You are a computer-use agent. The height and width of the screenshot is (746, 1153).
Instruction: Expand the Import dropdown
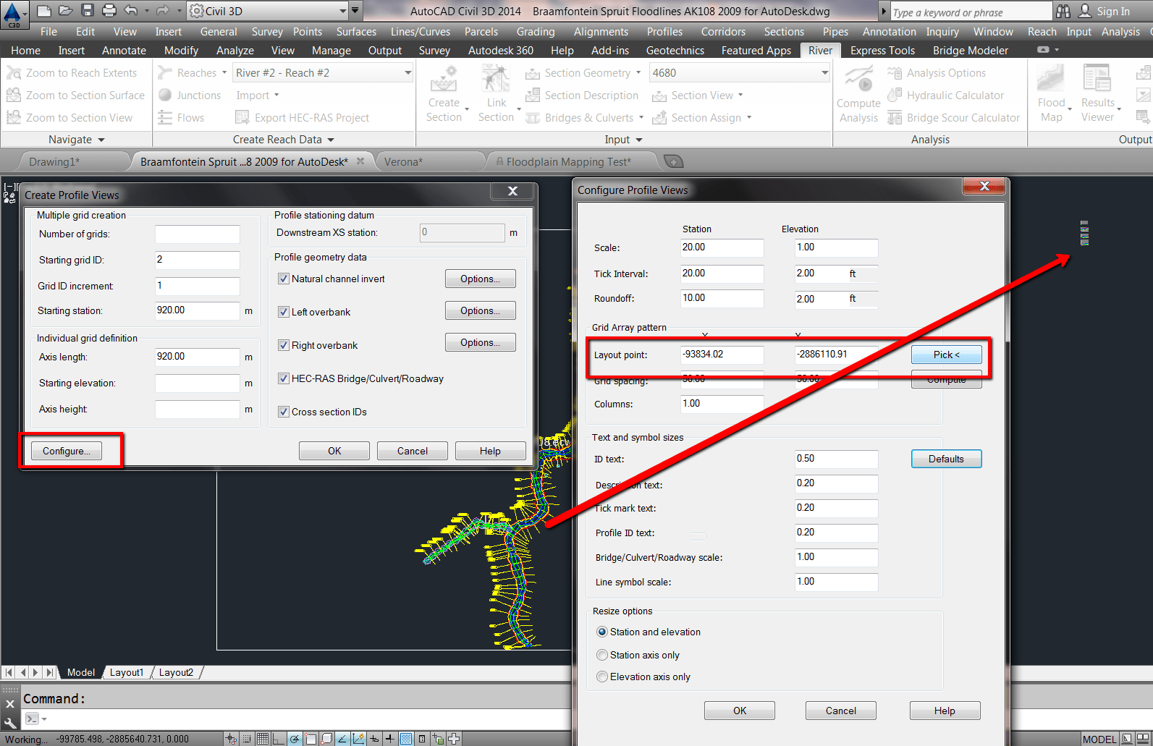pos(276,96)
